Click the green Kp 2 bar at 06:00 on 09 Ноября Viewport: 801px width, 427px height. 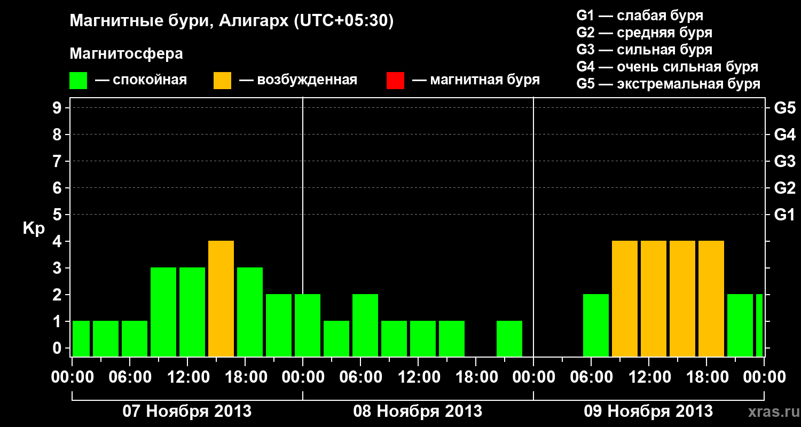596,325
